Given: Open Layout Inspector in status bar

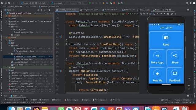Looking at the screenshot, I should tap(183, 100).
